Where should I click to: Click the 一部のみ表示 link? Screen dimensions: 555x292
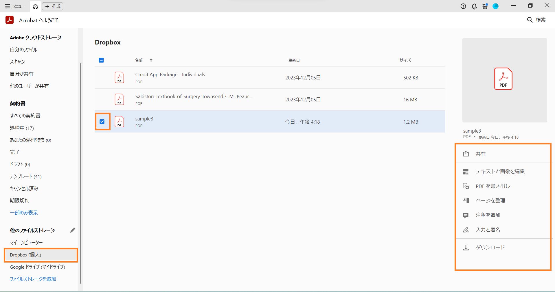coord(24,213)
